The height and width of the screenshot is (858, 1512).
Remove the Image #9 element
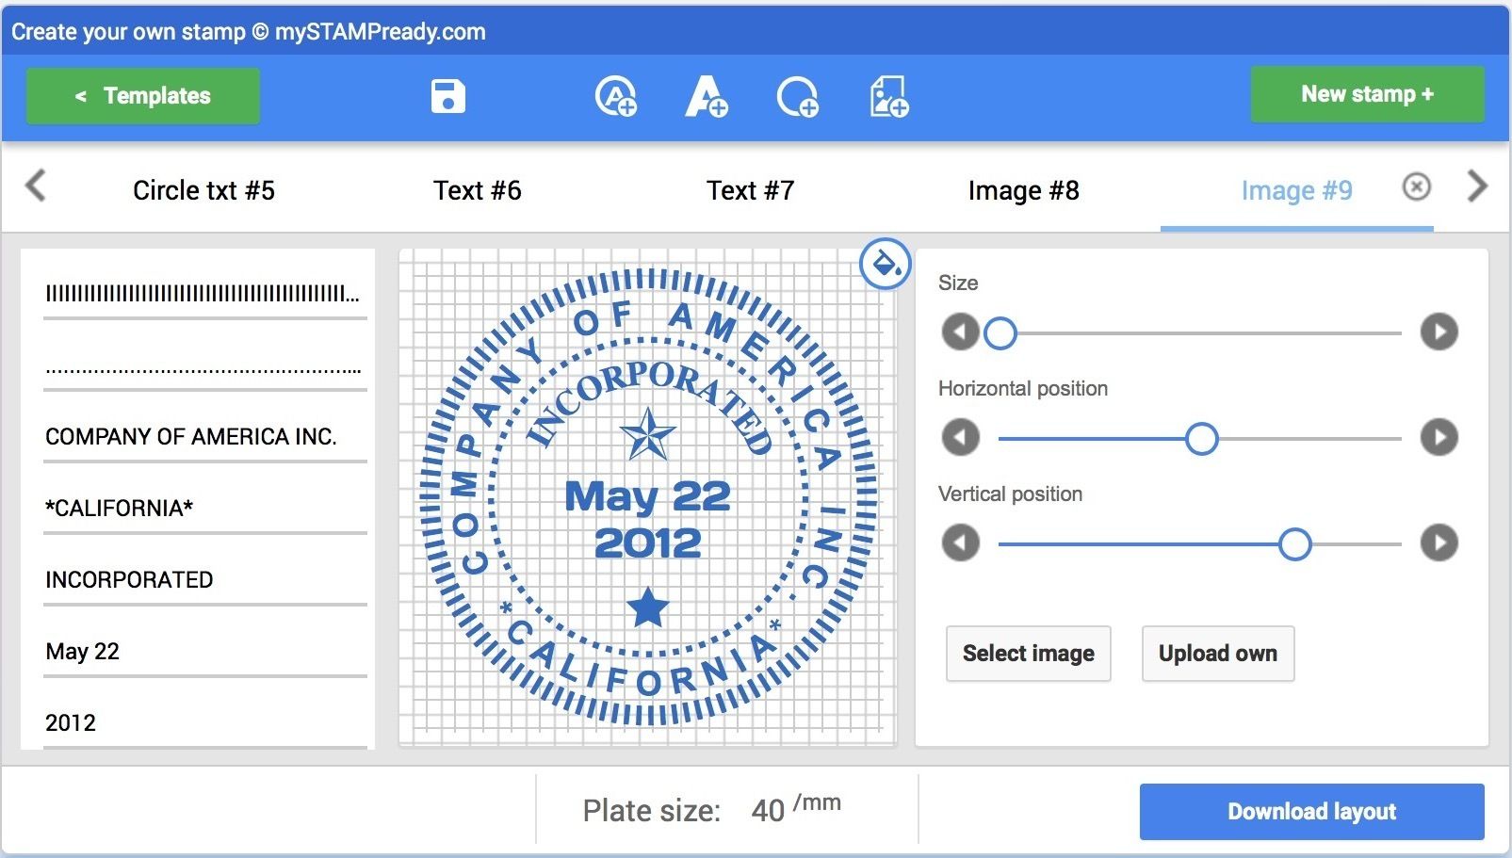[x=1416, y=187]
